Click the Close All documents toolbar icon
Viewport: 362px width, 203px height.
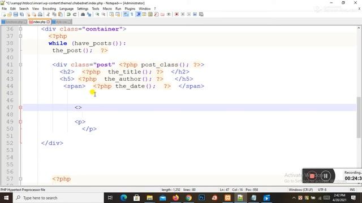(34, 14)
